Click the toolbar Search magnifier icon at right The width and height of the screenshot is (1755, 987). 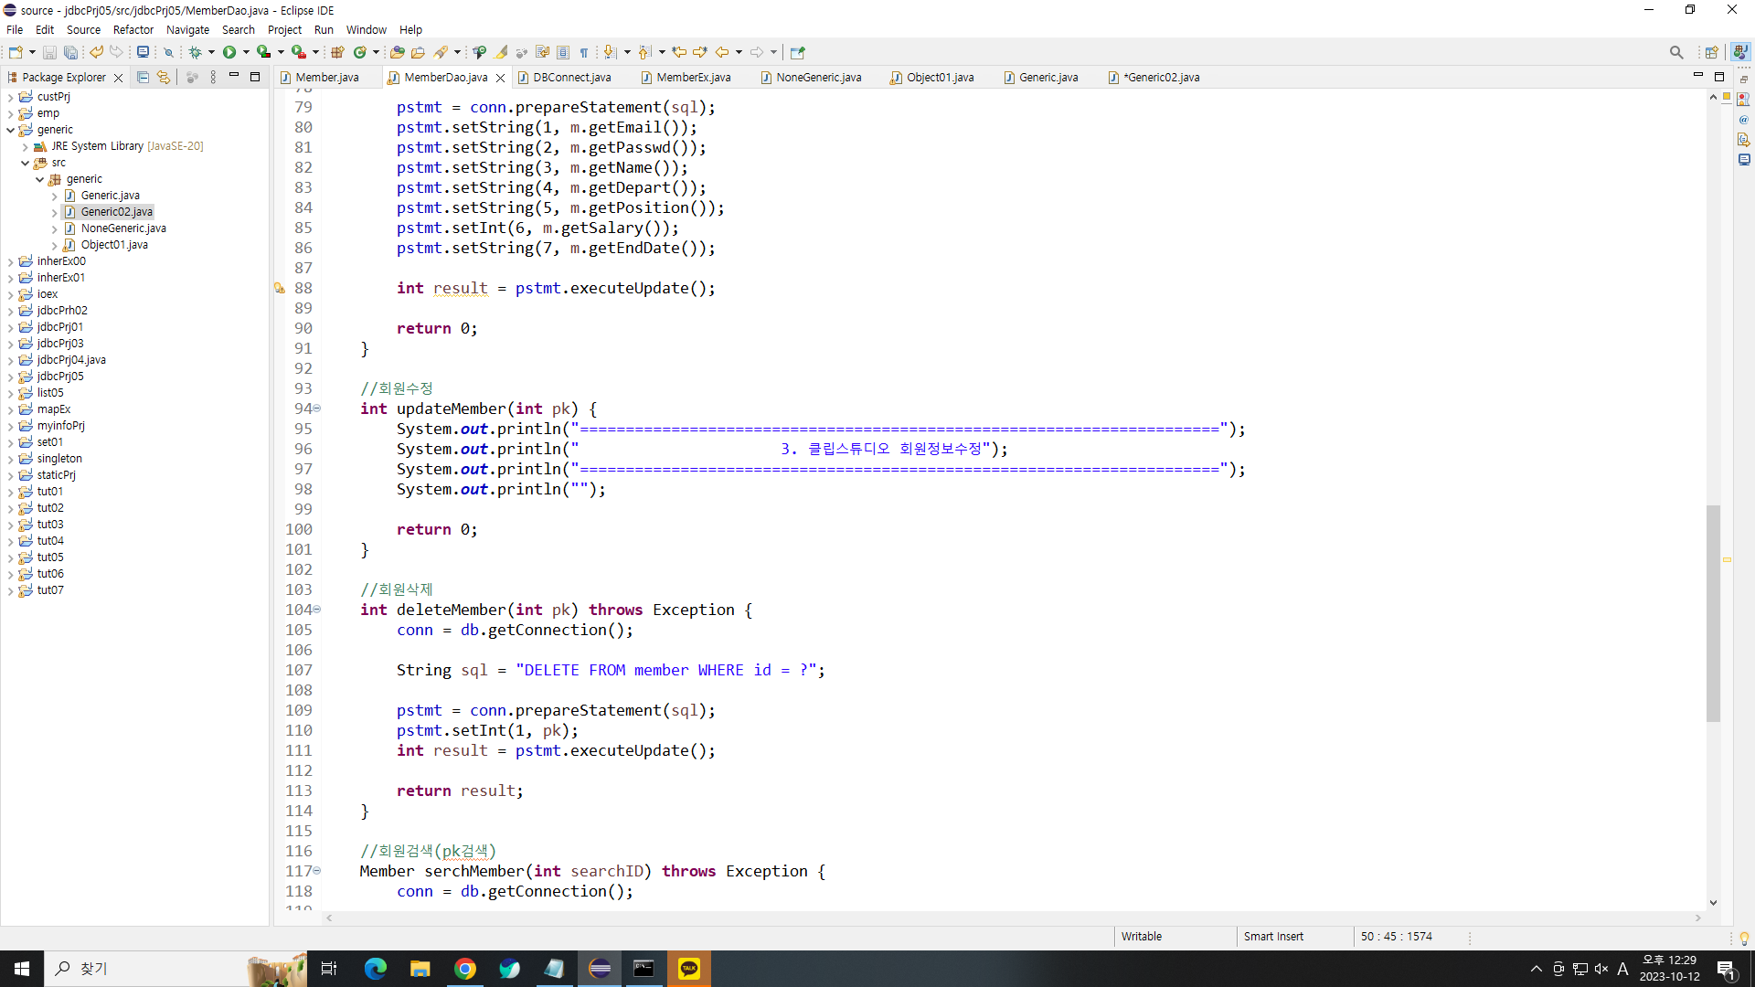(1675, 52)
